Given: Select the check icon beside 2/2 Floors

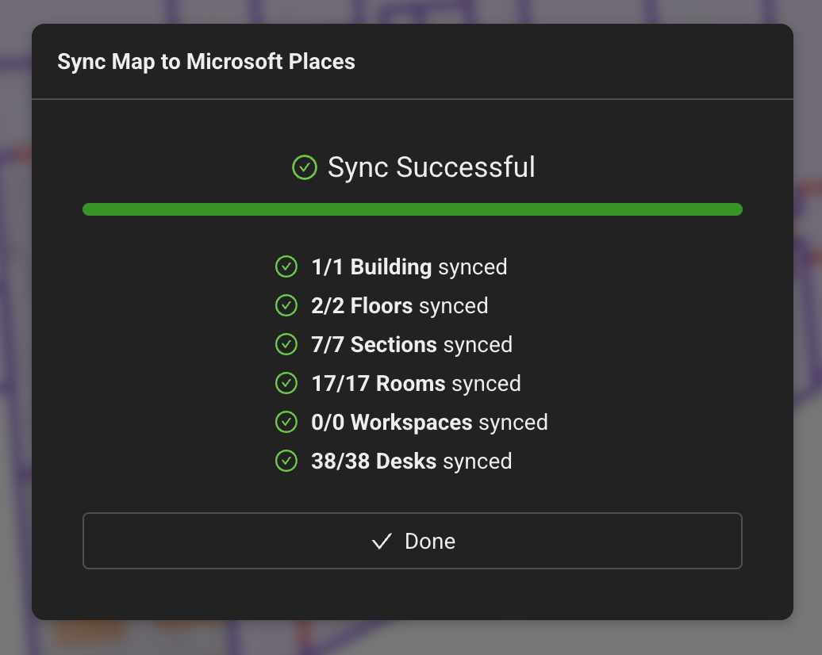Looking at the screenshot, I should tap(286, 305).
